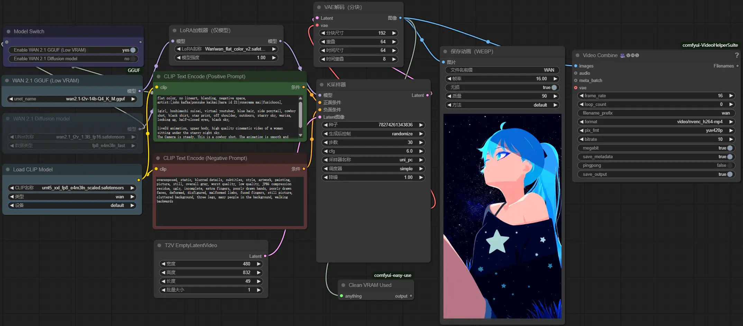Click the comfyui-VideoHelperSuite badge label
This screenshot has width=743, height=326.
click(x=710, y=45)
